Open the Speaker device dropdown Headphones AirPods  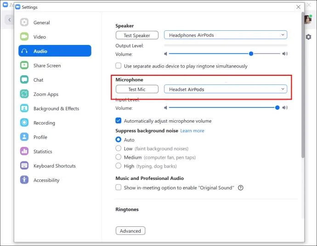tap(226, 35)
